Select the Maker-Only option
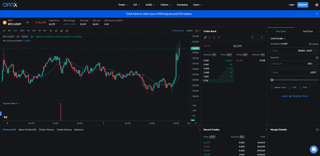320x156 pixels. (x=272, y=88)
